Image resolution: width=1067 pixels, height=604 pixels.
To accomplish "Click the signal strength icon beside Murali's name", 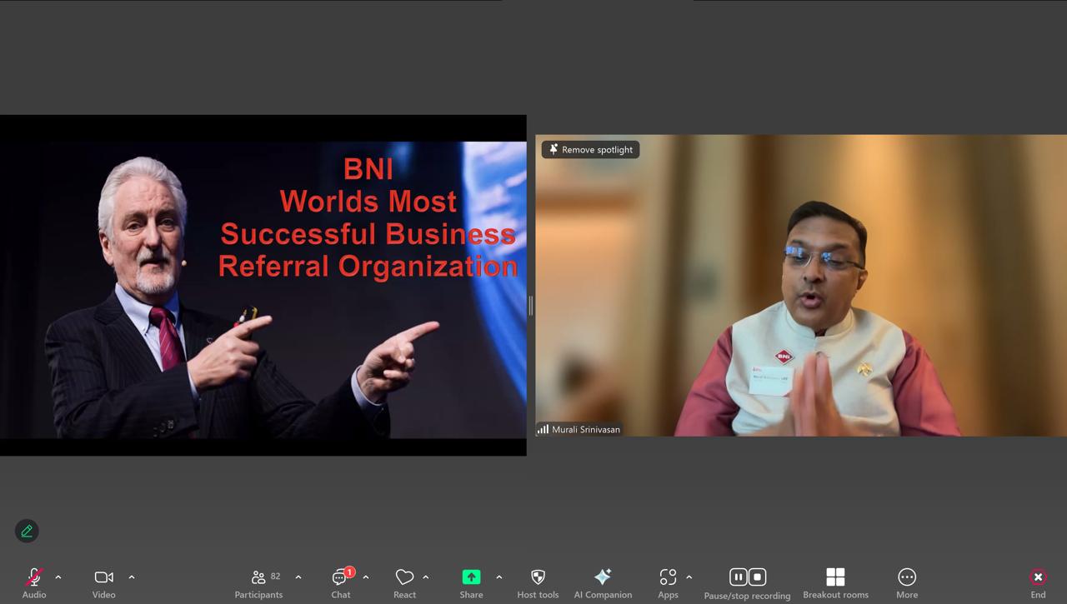I will pos(543,430).
